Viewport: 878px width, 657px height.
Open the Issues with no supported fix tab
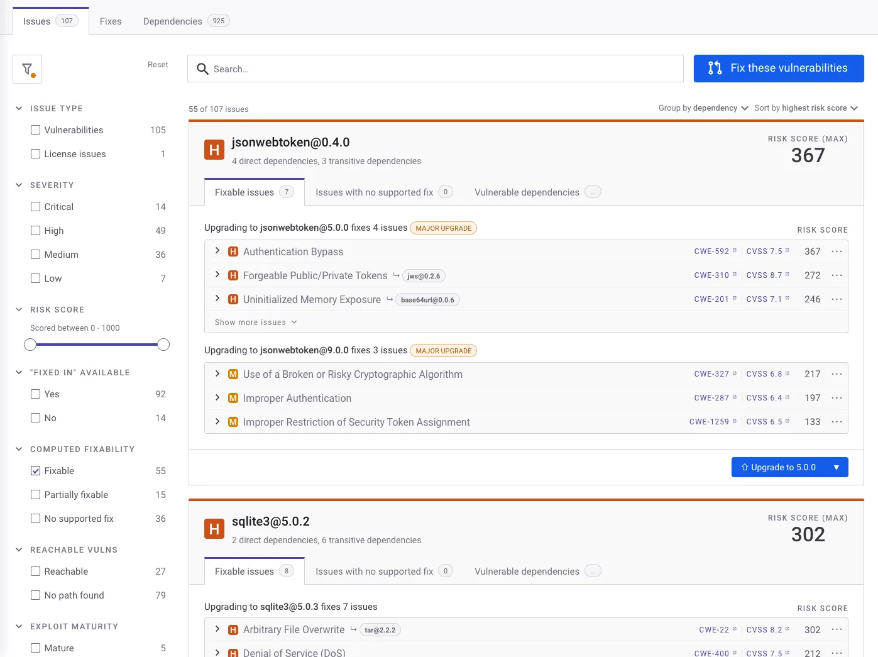tap(373, 192)
